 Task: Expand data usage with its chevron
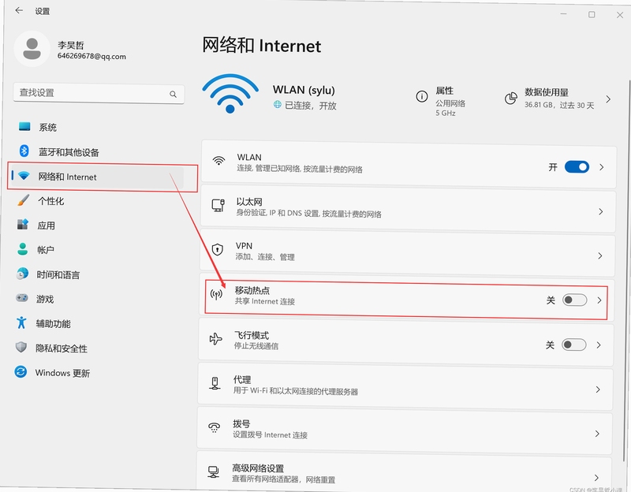[608, 99]
